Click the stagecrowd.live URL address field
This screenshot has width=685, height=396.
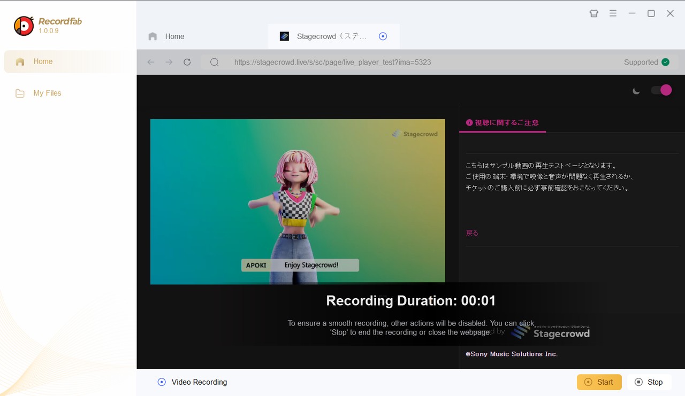(332, 62)
